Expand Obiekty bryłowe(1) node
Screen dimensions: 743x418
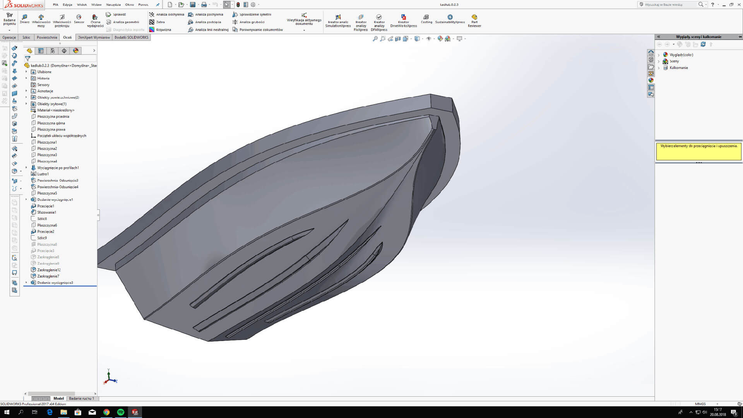tap(26, 104)
